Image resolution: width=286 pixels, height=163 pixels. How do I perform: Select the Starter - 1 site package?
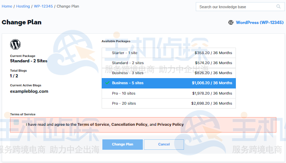click(169, 53)
